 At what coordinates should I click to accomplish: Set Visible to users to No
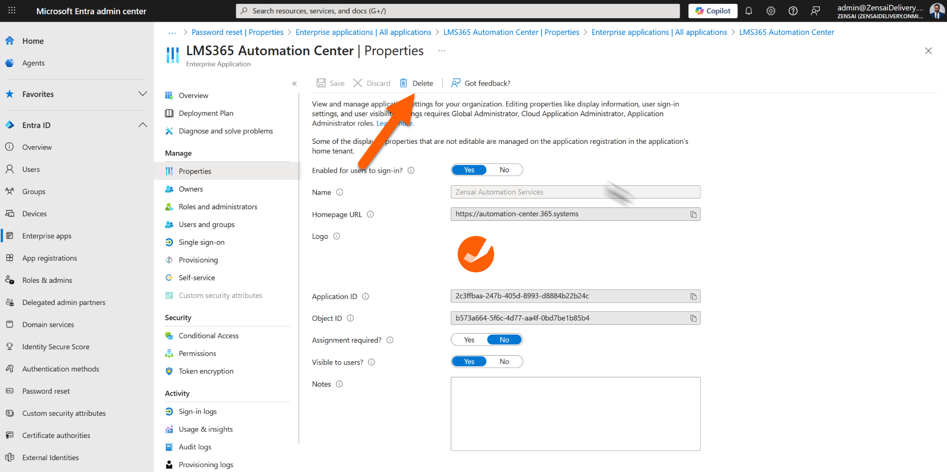click(504, 362)
